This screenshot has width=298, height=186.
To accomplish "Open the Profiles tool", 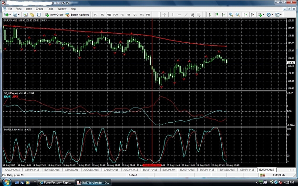I will (x=15, y=15).
